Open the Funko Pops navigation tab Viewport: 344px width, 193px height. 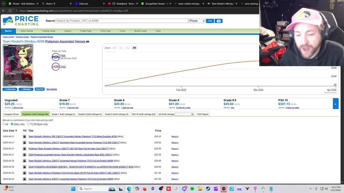(x=86, y=31)
